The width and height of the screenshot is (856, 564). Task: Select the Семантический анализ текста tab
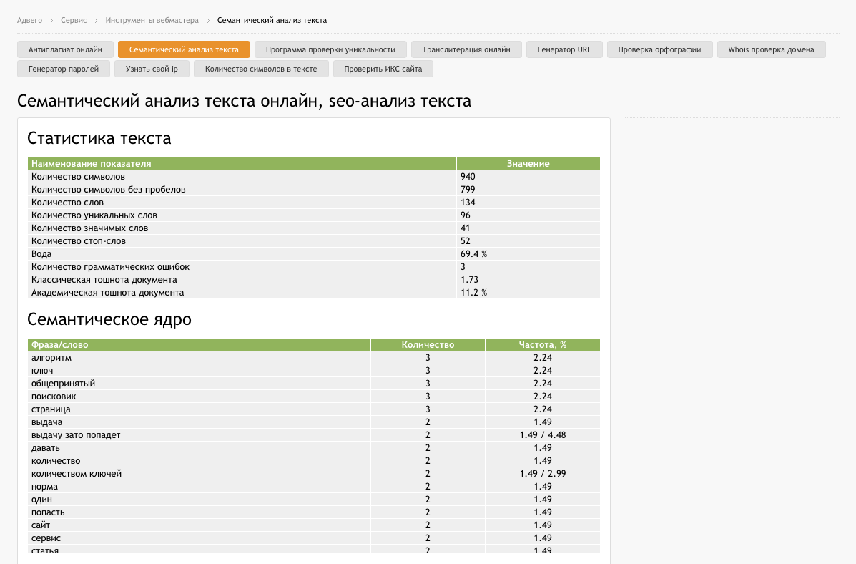(184, 49)
